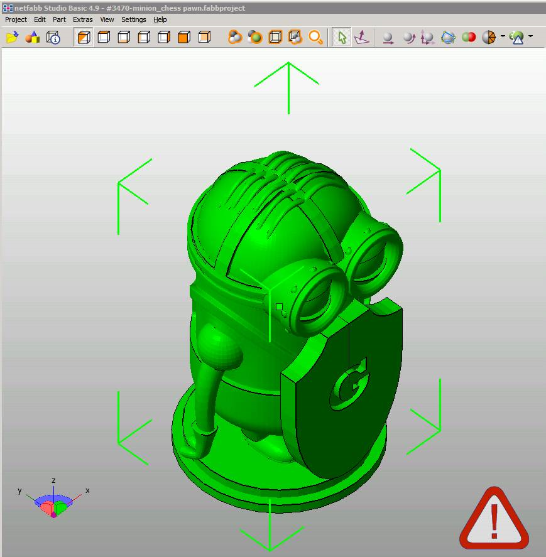Switch to top view using the view cube
This screenshot has width=546, height=557.
pos(104,36)
